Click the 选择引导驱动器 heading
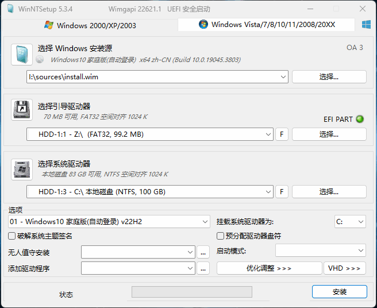 64,106
